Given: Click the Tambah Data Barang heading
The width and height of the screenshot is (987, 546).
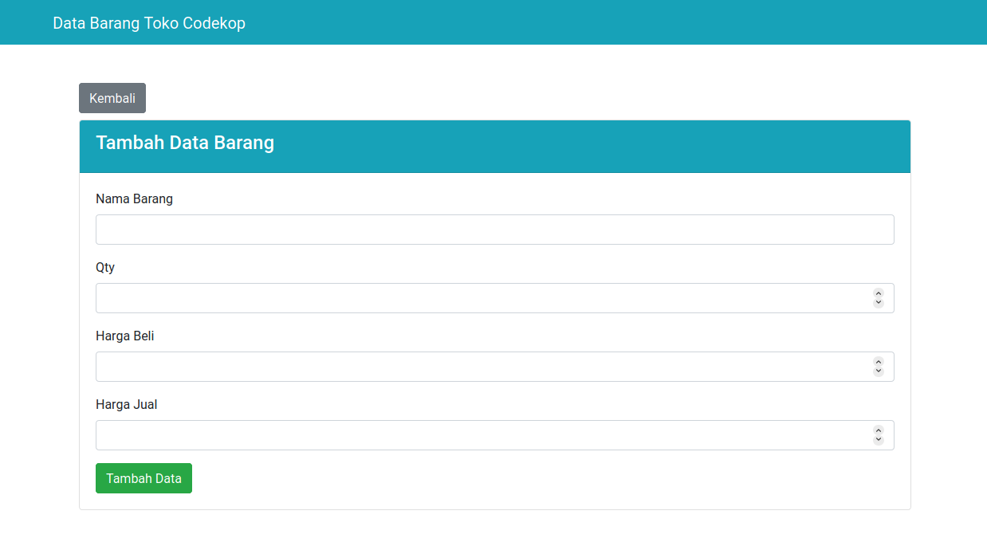Looking at the screenshot, I should coord(185,143).
